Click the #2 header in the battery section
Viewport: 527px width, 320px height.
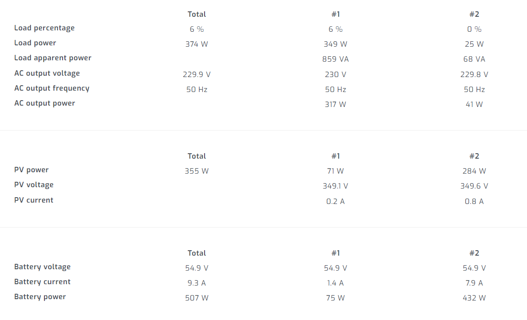tap(474, 253)
